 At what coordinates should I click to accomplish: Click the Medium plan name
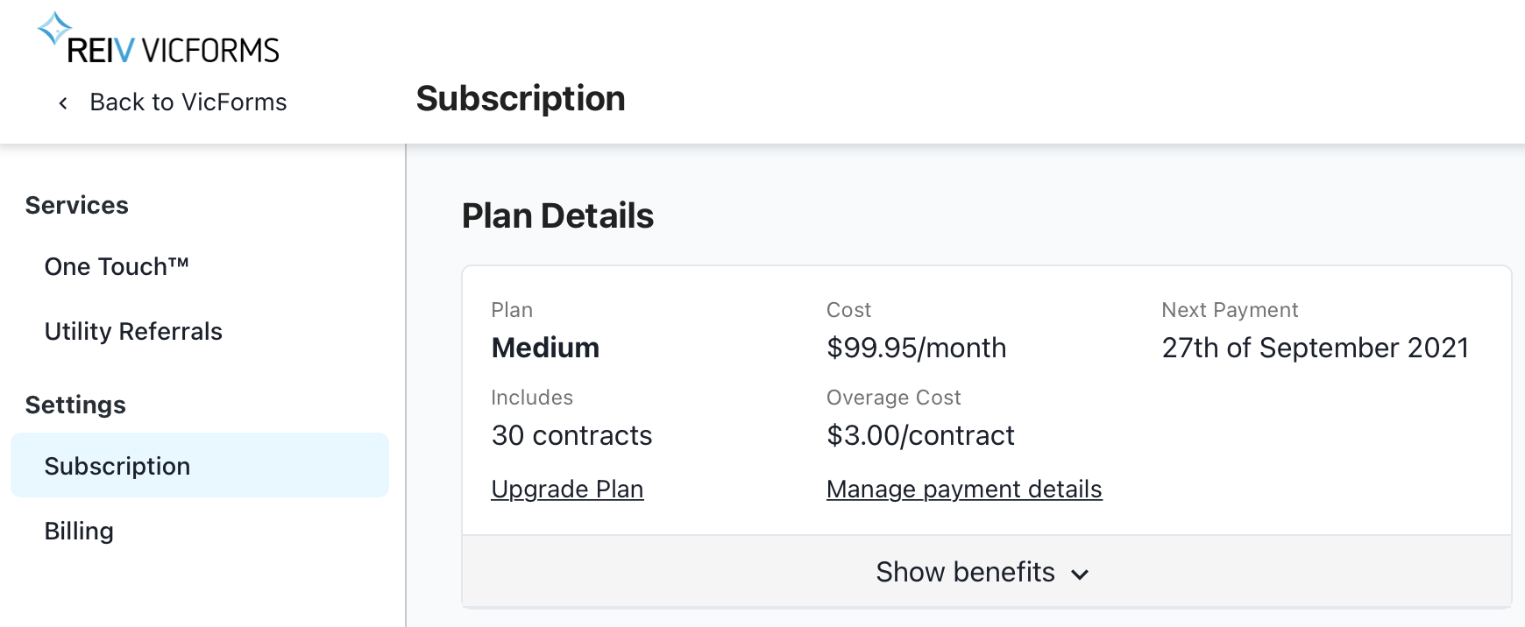tap(545, 348)
